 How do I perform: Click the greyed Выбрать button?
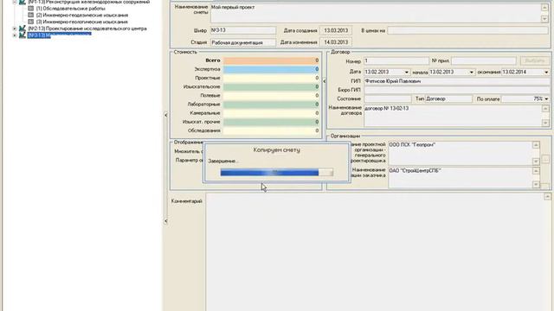click(535, 61)
